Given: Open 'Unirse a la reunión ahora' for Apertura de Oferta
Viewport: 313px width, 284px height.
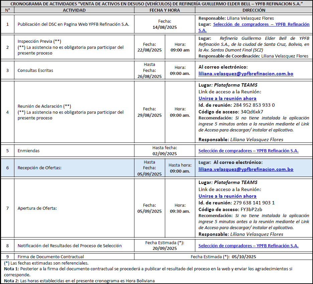Looking at the screenshot, I should [227, 196].
